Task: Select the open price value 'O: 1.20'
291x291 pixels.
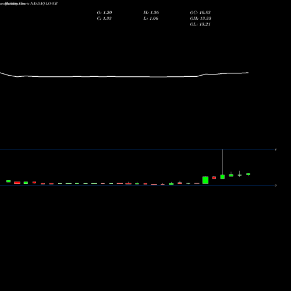Action: [104, 13]
